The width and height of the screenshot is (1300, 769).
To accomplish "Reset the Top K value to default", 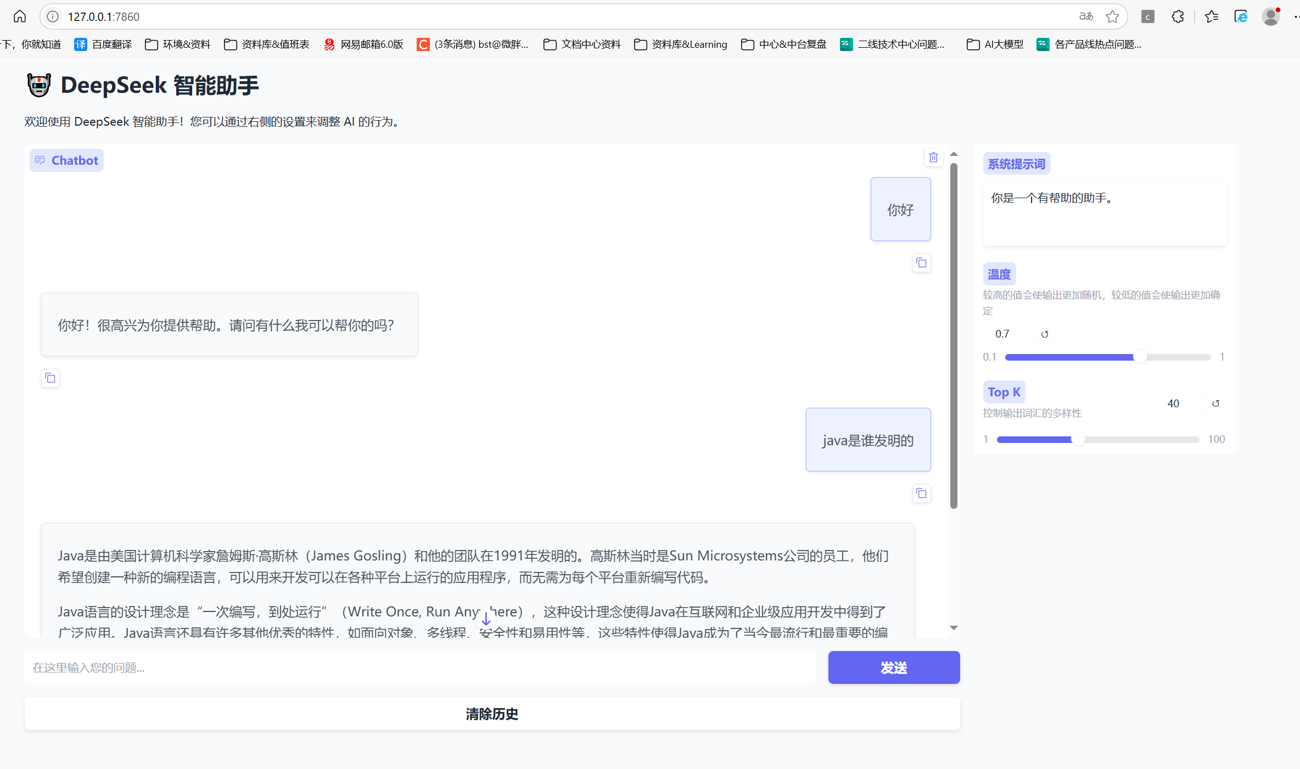I will click(1215, 403).
